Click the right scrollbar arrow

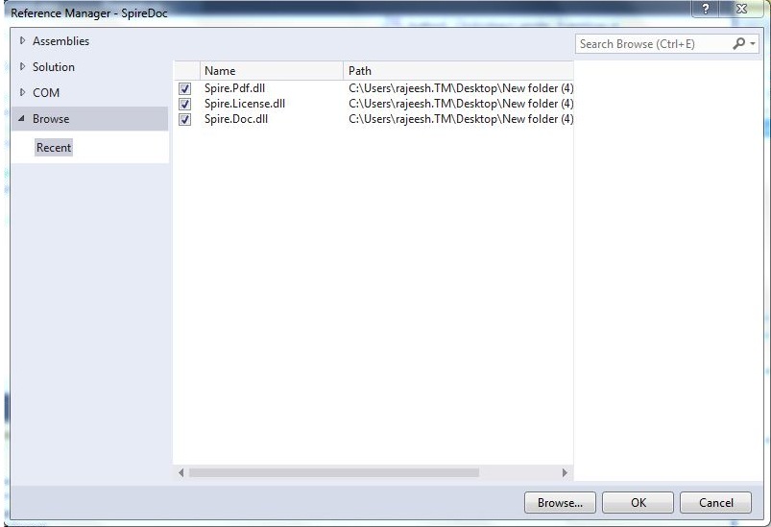(565, 472)
